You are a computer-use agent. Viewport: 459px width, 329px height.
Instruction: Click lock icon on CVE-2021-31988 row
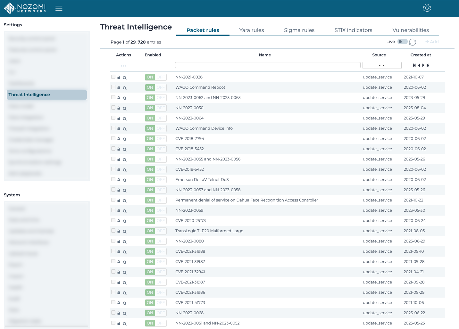click(x=119, y=251)
